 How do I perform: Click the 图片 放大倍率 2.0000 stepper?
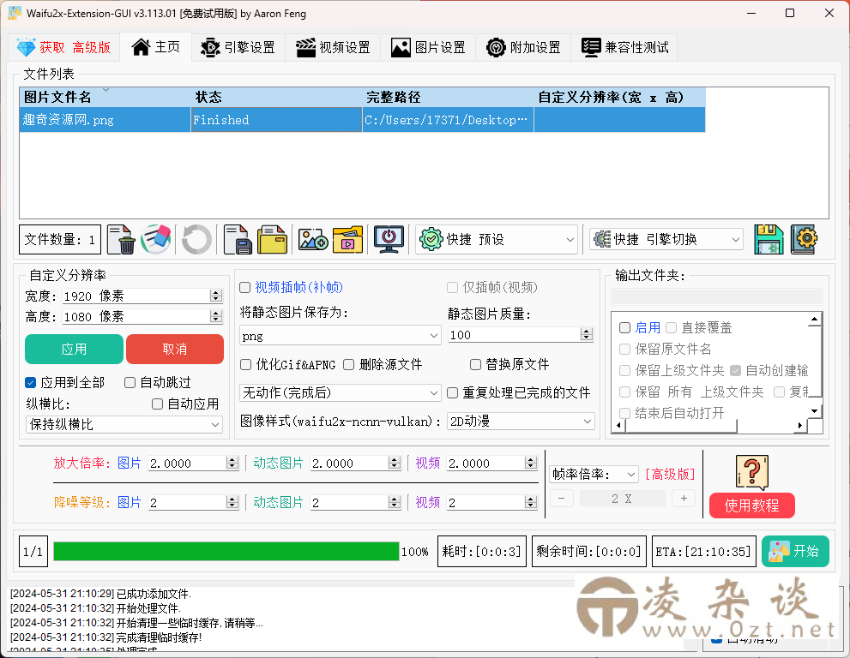[194, 463]
